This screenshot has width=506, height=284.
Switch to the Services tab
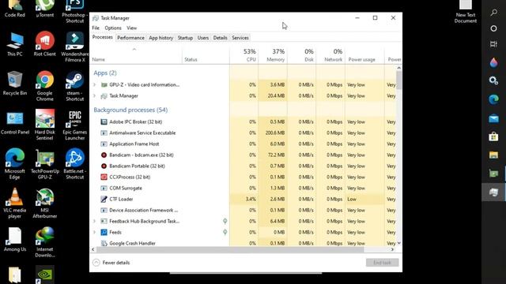(240, 38)
